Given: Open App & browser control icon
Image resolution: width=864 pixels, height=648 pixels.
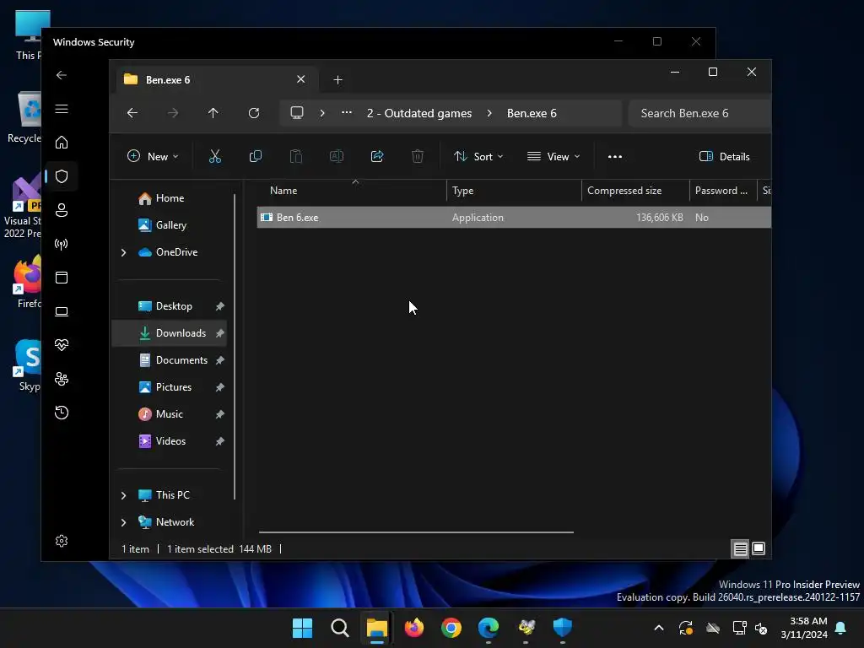Looking at the screenshot, I should point(62,278).
